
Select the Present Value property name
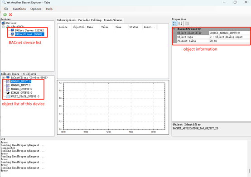[187, 41]
